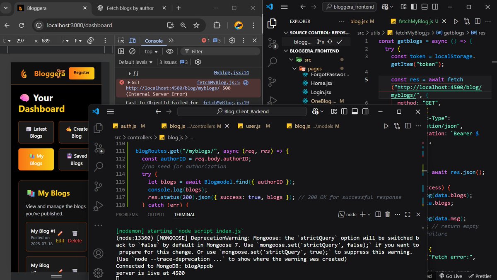
Task: Split the frontend editor to the right
Action: pyautogui.click(x=478, y=21)
